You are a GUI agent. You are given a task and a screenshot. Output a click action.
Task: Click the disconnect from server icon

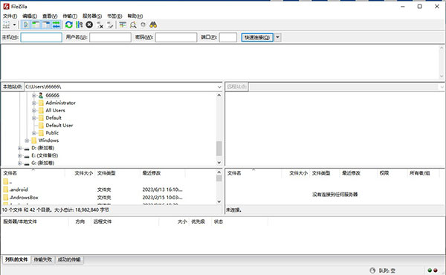pyautogui.click(x=100, y=25)
